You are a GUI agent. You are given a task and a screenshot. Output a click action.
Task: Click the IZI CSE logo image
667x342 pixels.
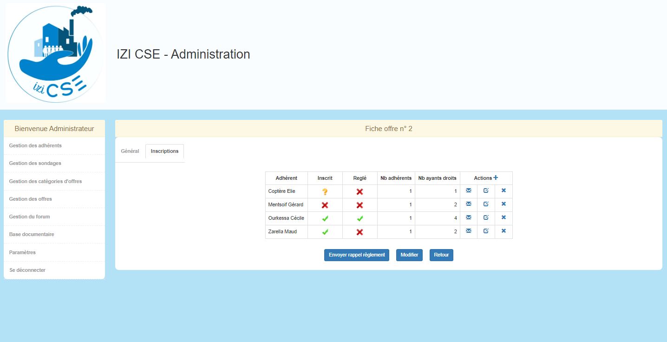click(x=56, y=53)
